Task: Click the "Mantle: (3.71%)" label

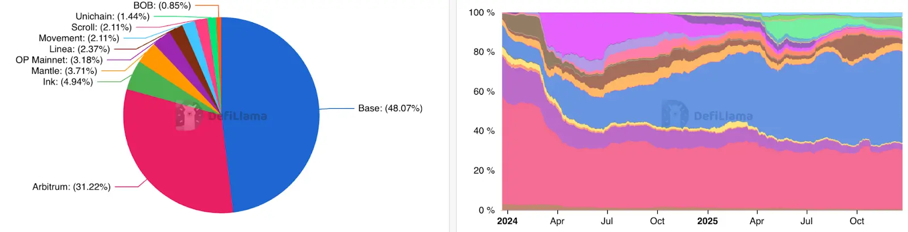Action: [x=64, y=71]
